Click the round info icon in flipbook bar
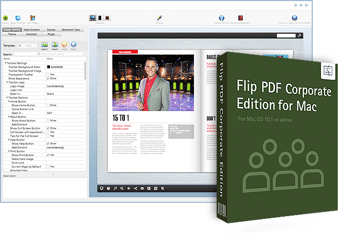This screenshot has height=245, width=340. pyautogui.click(x=108, y=188)
